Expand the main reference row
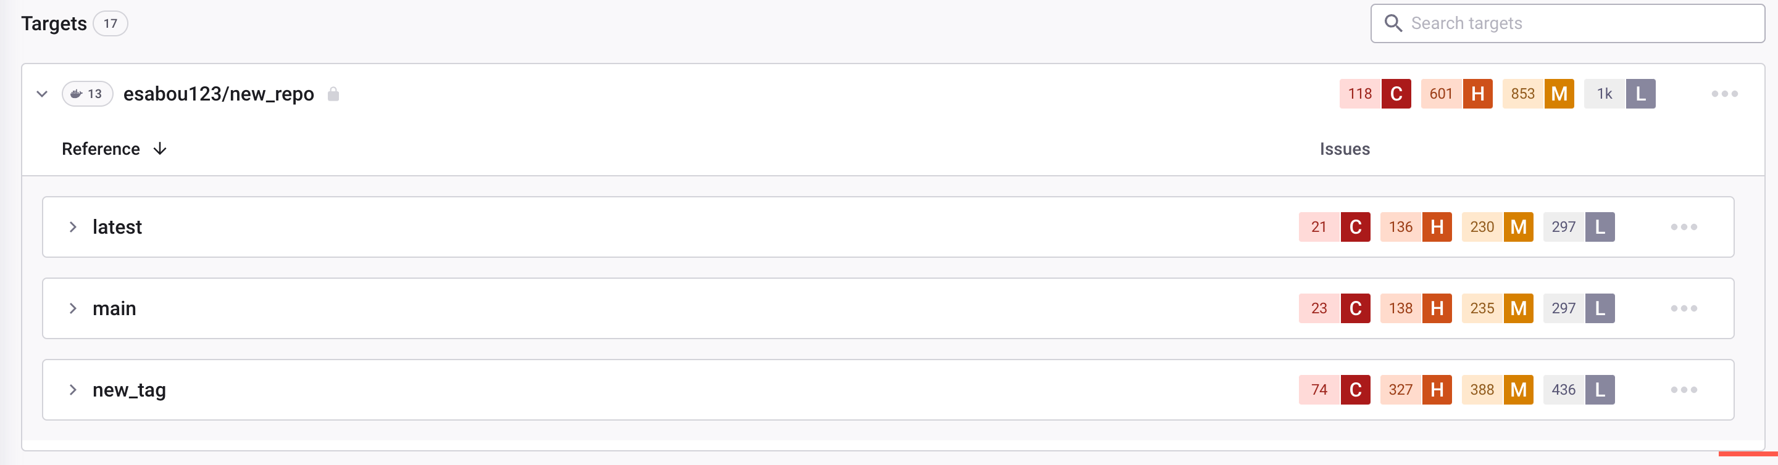Image resolution: width=1778 pixels, height=465 pixels. click(73, 308)
